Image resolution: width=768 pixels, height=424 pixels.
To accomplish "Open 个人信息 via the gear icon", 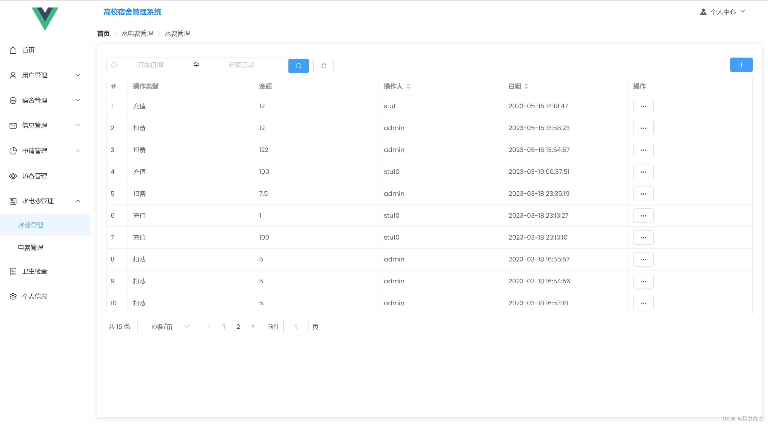I will (x=13, y=296).
